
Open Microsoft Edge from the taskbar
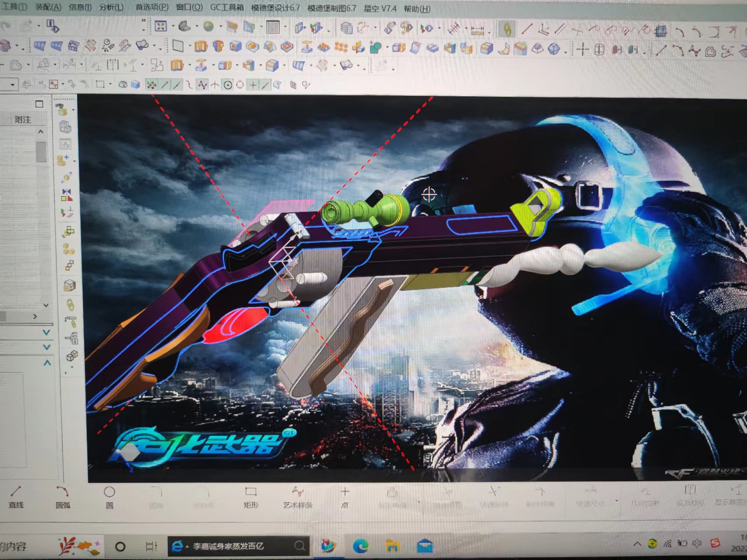(361, 546)
